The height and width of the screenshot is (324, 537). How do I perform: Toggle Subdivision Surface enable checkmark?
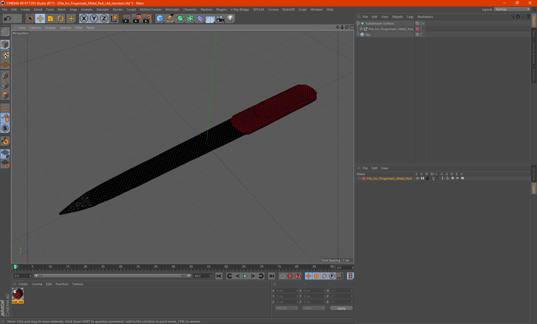[x=424, y=23]
